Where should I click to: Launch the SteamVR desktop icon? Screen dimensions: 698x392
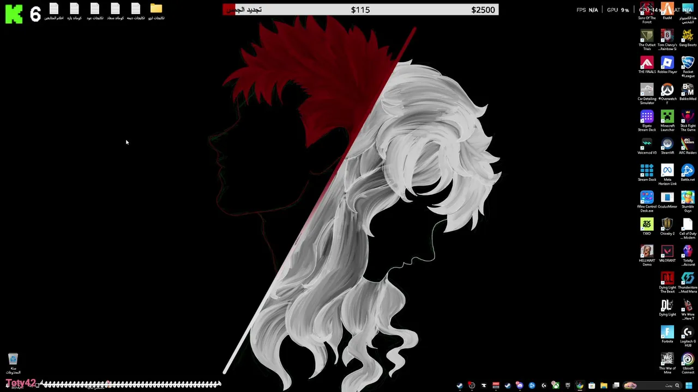tap(667, 146)
